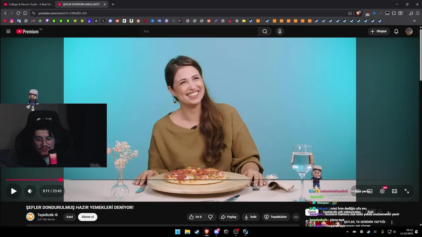
Task: Open the TepkiKolik channel avatar
Action: pos(30,217)
